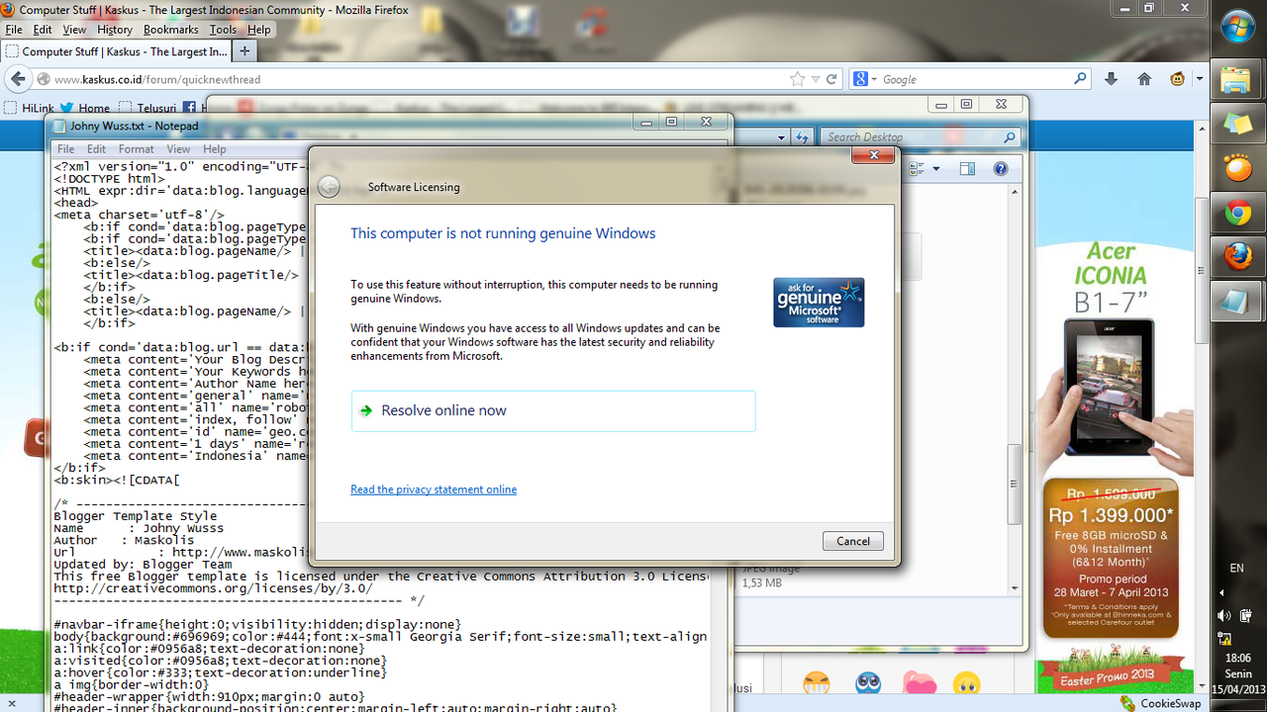Open a new Firefox tab with plus button
1267x712 pixels.
244,51
